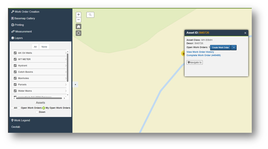This screenshot has width=268, height=149.
Task: Close the Asset ID popup
Action: click(x=245, y=33)
